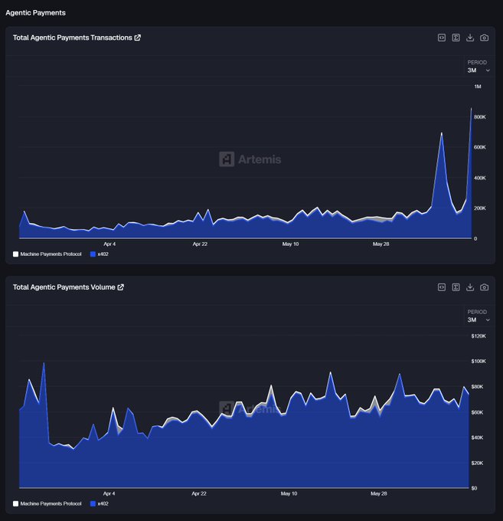Image resolution: width=503 pixels, height=521 pixels.
Task: Click the Total Agentic Payments Volume title
Action: click(64, 287)
